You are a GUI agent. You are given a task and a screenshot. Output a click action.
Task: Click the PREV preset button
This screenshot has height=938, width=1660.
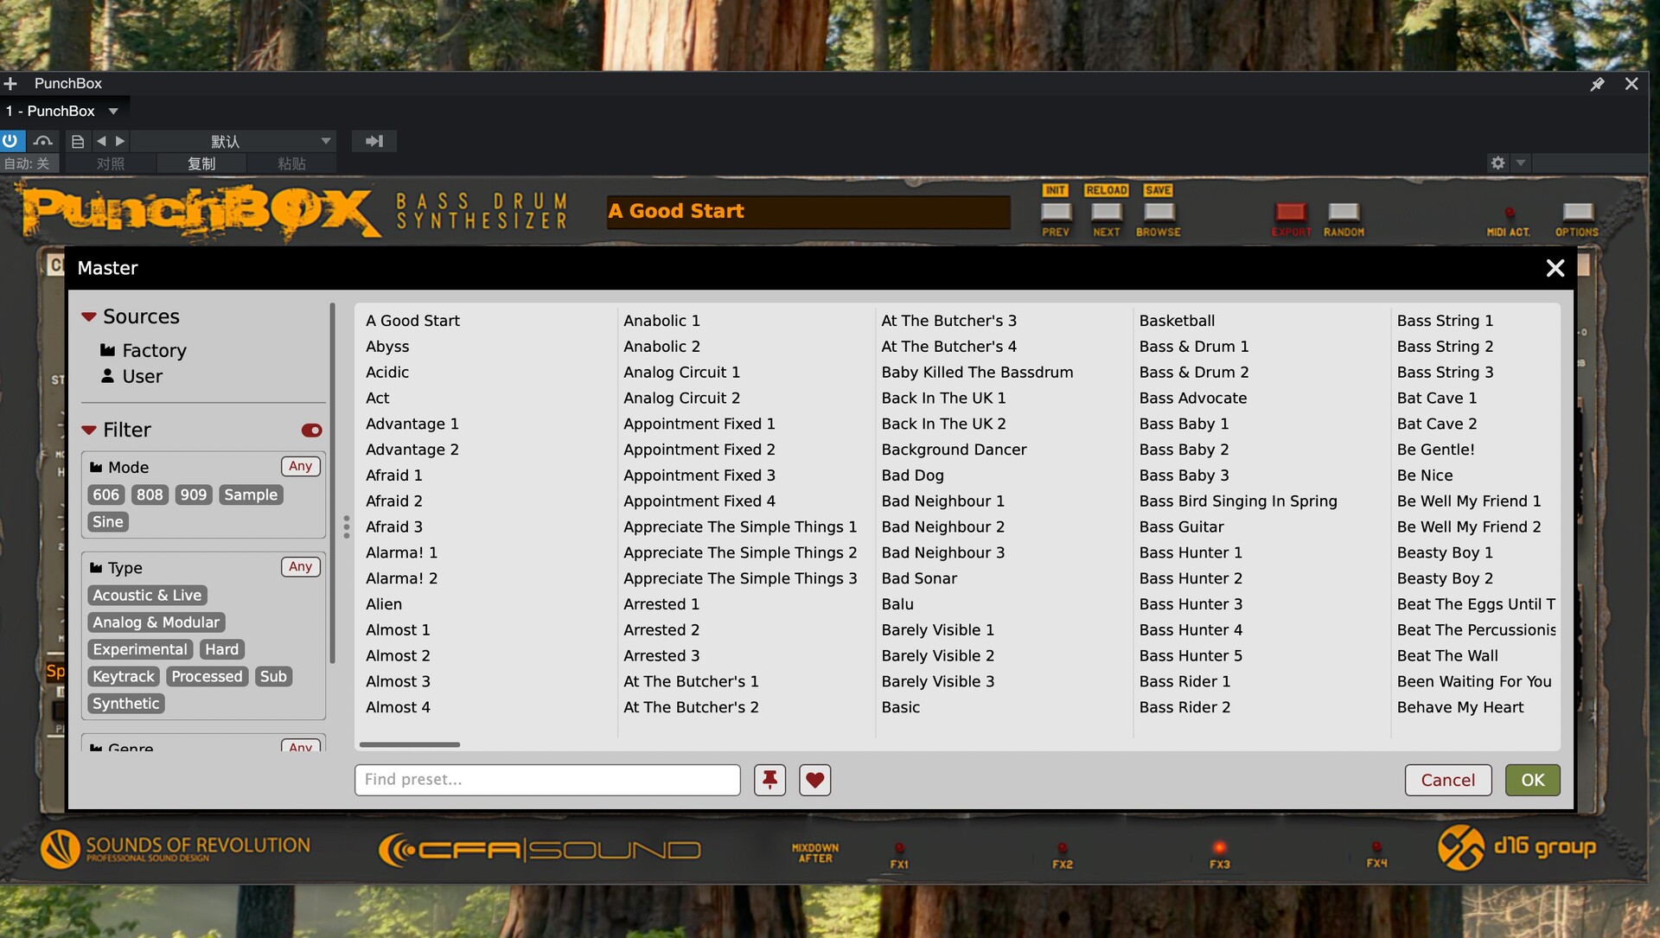coord(1056,212)
